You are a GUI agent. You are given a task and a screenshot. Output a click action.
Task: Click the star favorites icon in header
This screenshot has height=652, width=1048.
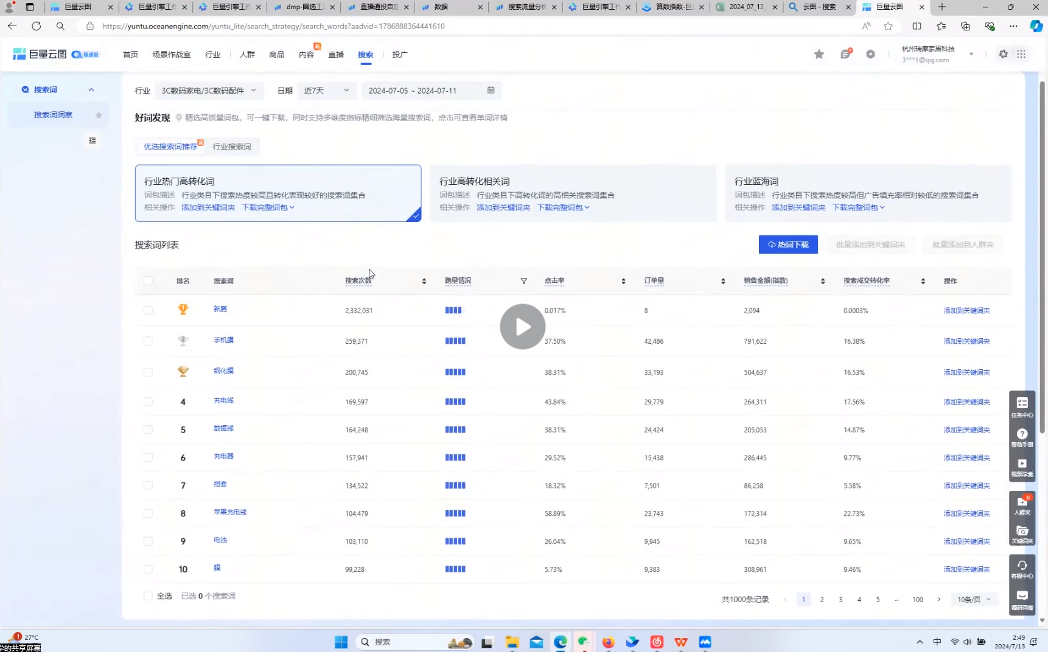pos(819,54)
